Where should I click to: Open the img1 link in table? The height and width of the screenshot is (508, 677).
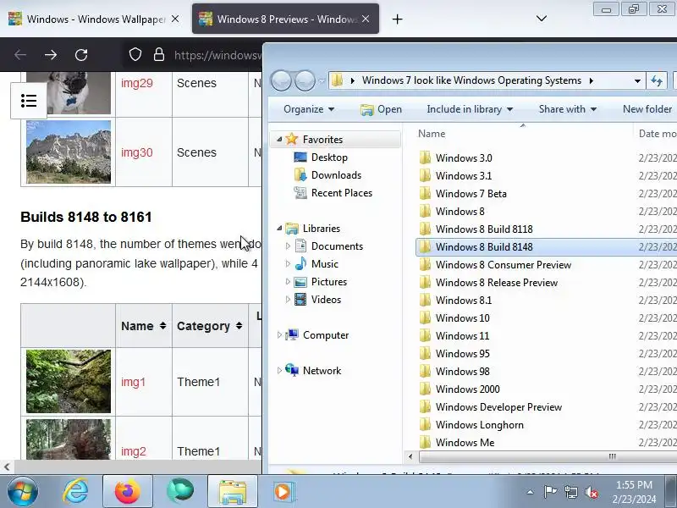pos(133,383)
